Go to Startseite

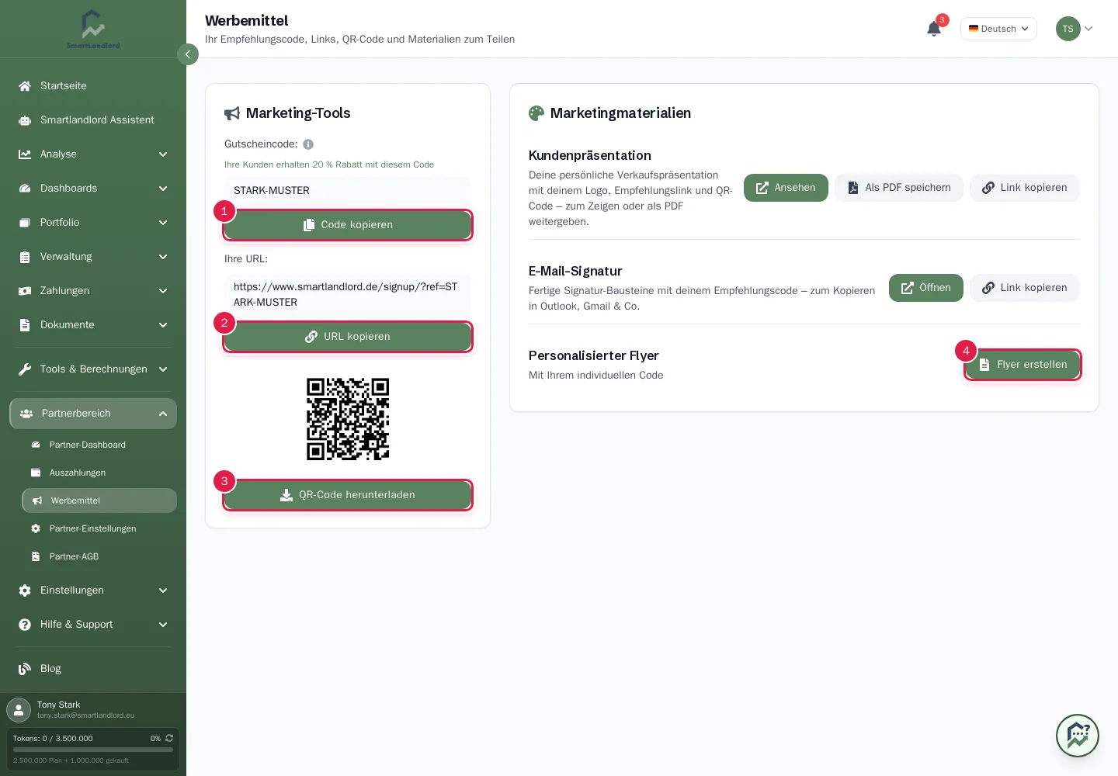[x=93, y=86]
